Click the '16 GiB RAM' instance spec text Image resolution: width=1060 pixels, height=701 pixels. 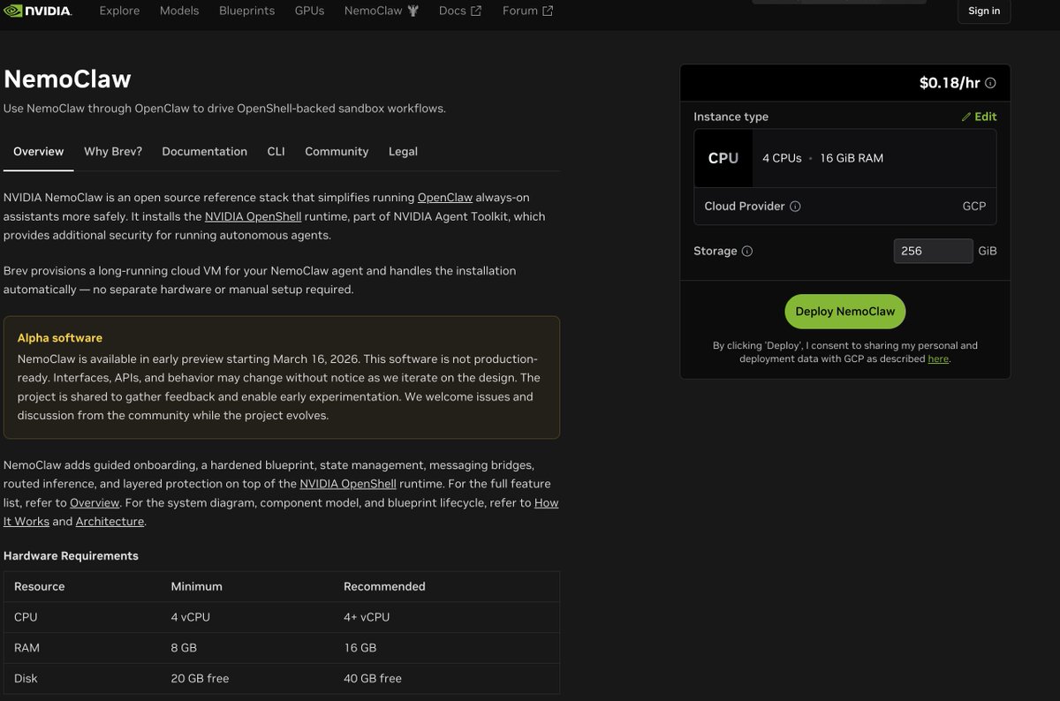852,158
